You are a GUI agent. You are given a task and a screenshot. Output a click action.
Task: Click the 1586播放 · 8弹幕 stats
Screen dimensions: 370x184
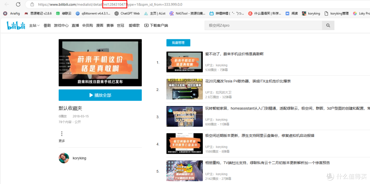click(217, 152)
